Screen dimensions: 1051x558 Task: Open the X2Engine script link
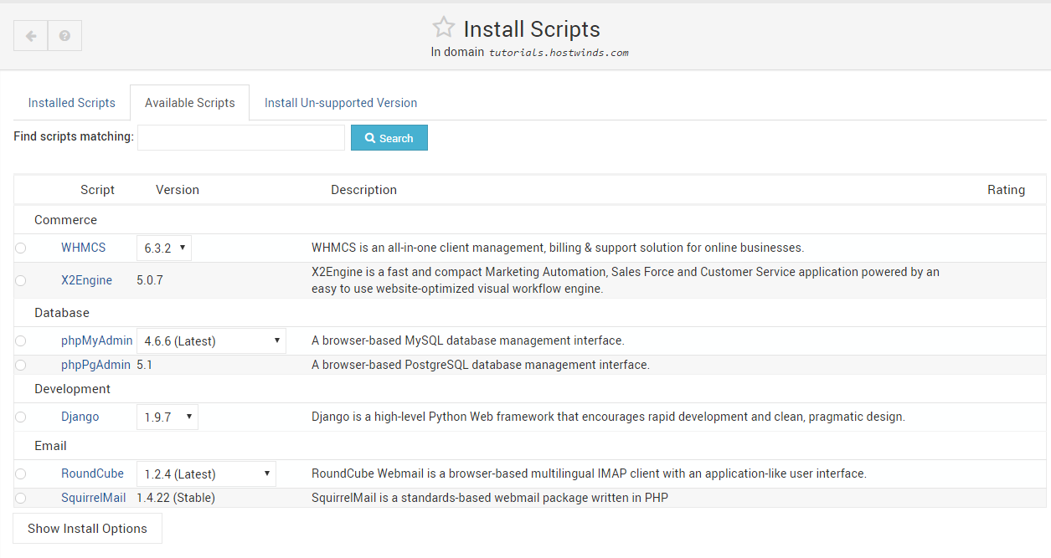[86, 280]
